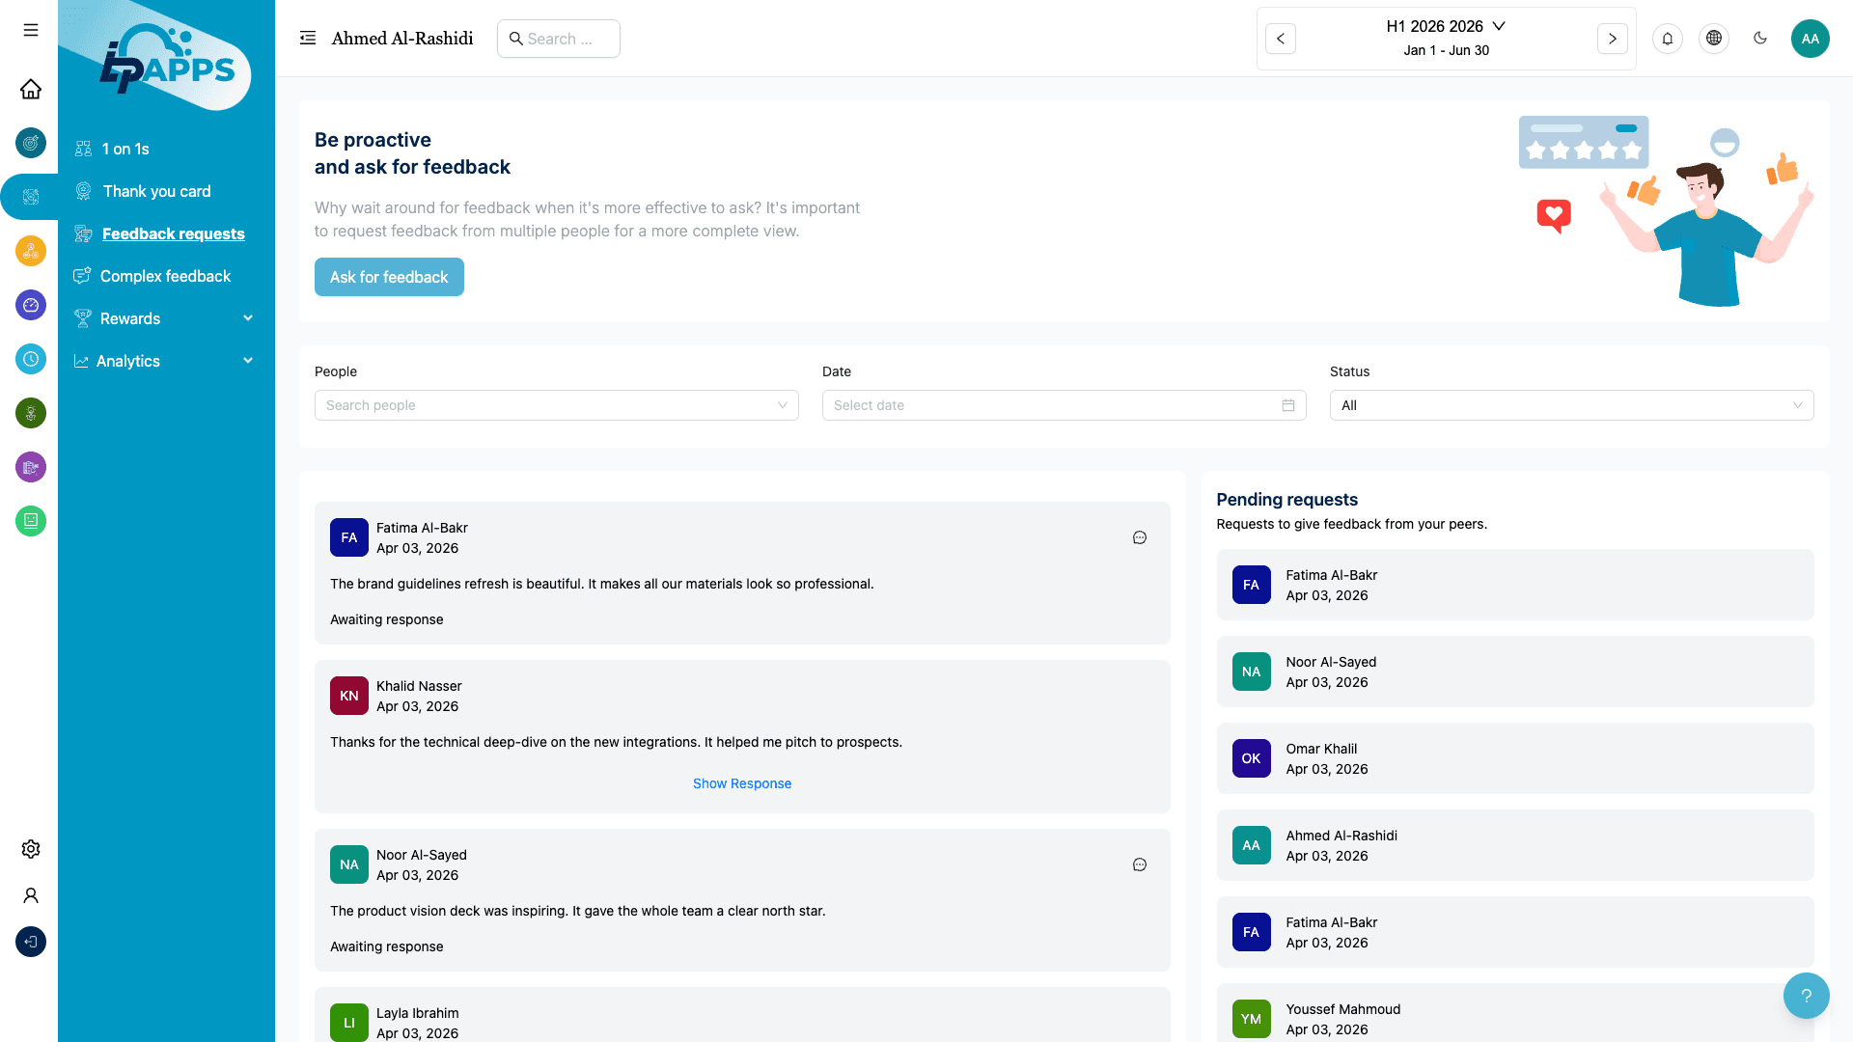The image size is (1853, 1042).
Task: Click Show Response on Khalid Nasser card
Action: pyautogui.click(x=742, y=783)
